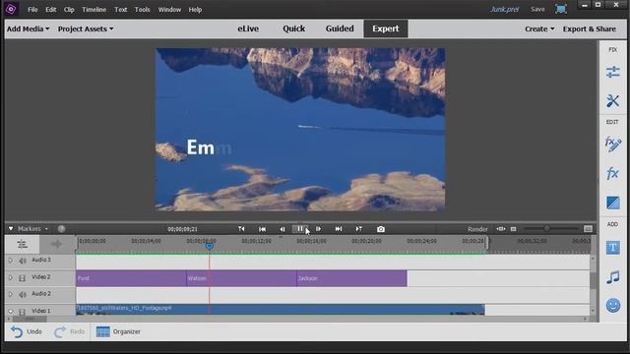This screenshot has height=354, width=630.
Task: Click the grayed add marker plus icon
Action: (x=56, y=244)
